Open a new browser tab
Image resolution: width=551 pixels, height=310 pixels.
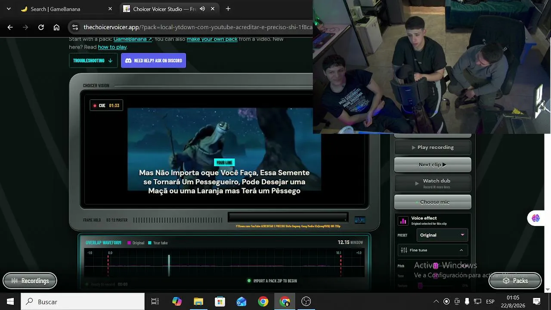point(228,9)
